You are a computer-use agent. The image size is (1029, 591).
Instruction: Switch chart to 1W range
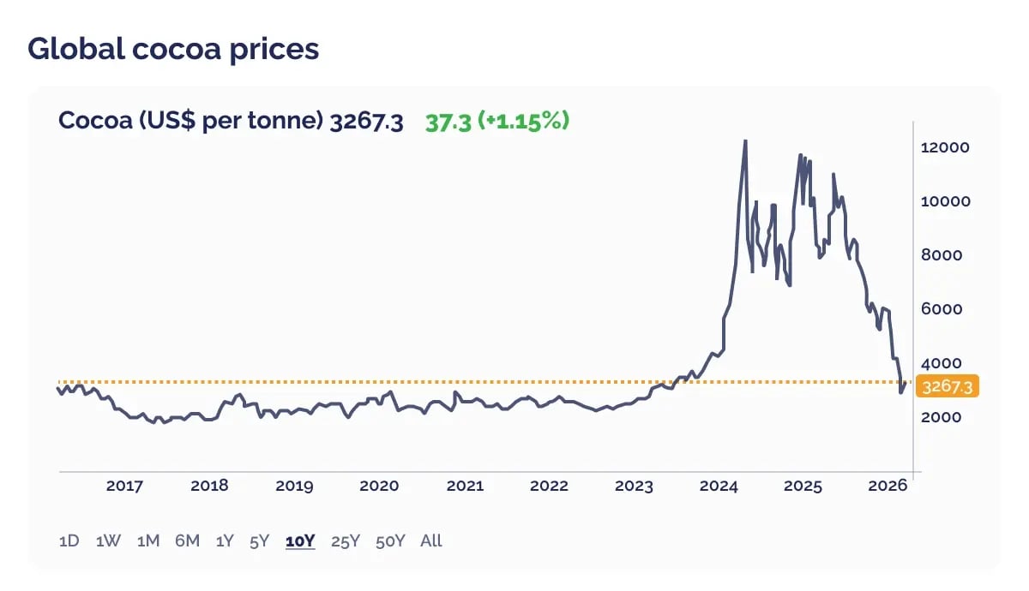pyautogui.click(x=108, y=540)
